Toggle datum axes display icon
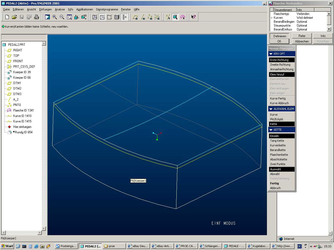Image resolution: width=334 pixels, height=250 pixels. click(x=142, y=17)
